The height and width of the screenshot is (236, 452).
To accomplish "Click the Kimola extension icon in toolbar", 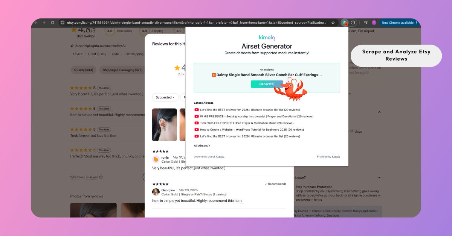I will (345, 23).
